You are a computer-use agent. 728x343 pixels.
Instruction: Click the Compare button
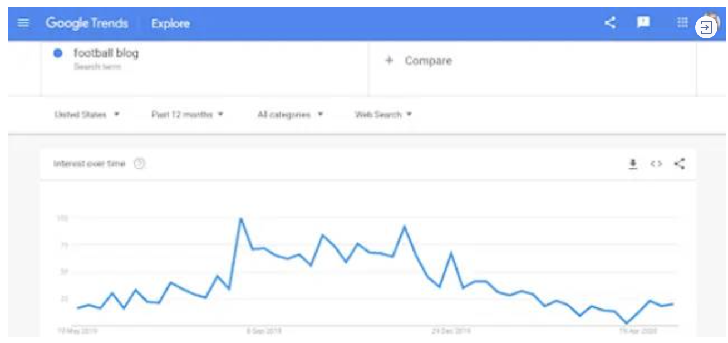tap(419, 61)
